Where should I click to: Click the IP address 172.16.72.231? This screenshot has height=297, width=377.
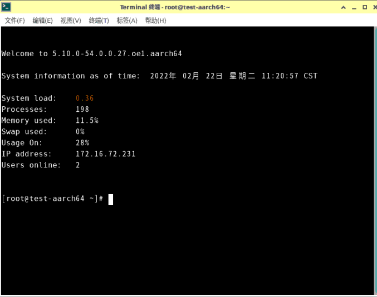point(105,154)
